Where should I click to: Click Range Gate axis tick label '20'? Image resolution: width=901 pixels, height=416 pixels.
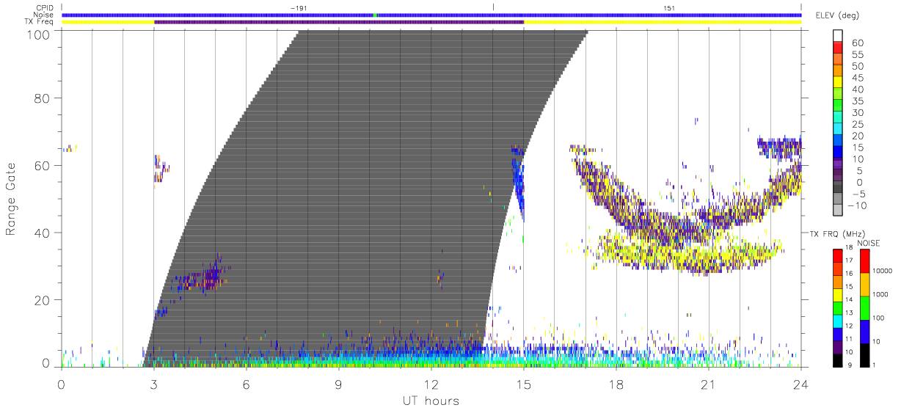[43, 300]
